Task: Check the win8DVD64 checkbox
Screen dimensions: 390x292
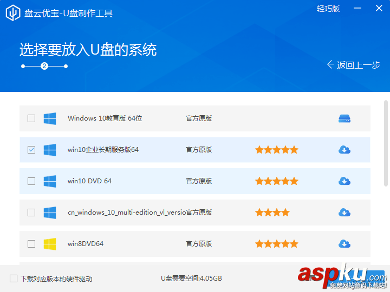Action: (x=31, y=244)
